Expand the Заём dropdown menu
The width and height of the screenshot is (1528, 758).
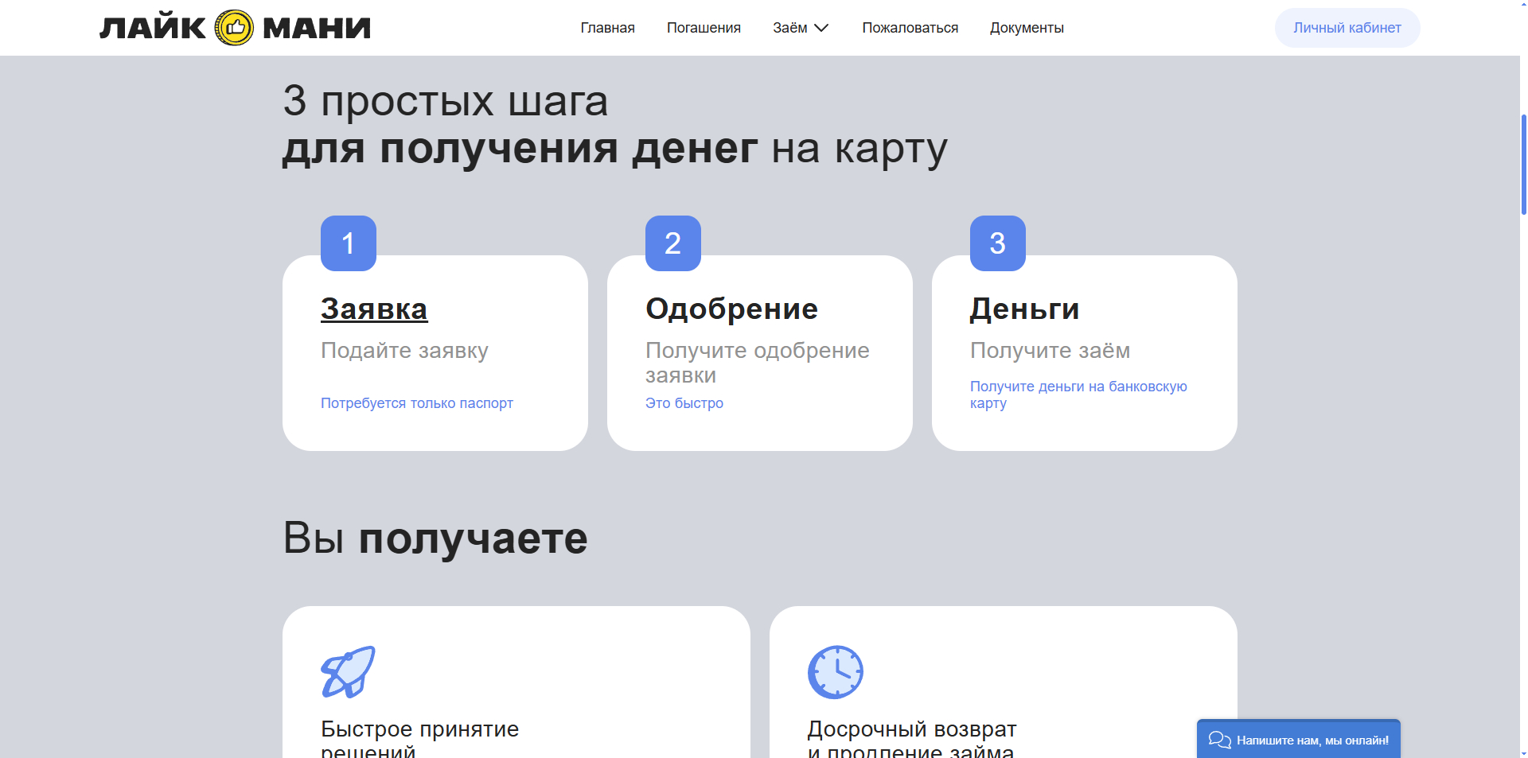[789, 28]
